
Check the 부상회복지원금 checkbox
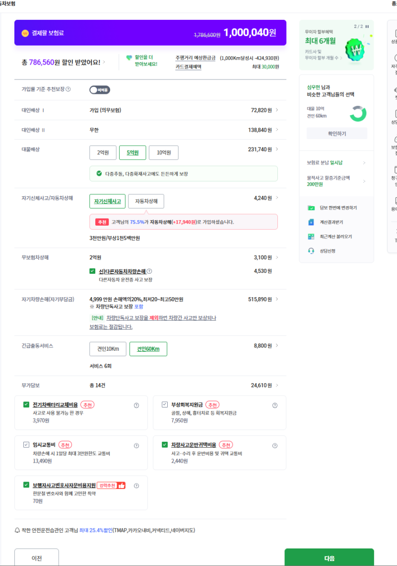[x=164, y=404]
